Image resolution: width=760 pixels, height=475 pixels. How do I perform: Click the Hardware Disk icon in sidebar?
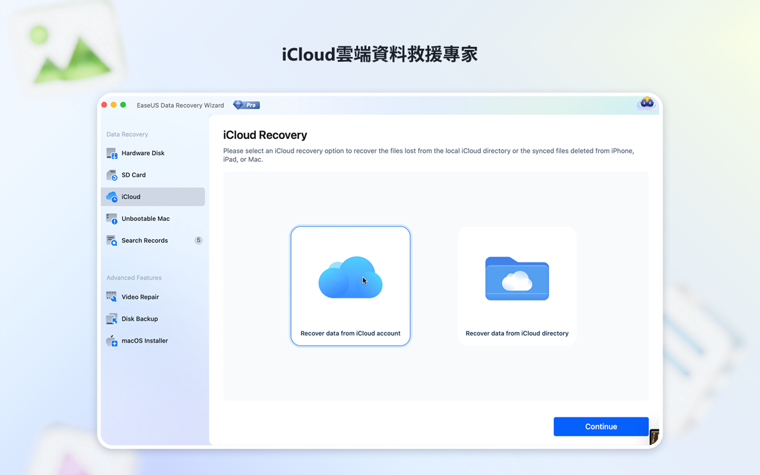[x=112, y=153]
